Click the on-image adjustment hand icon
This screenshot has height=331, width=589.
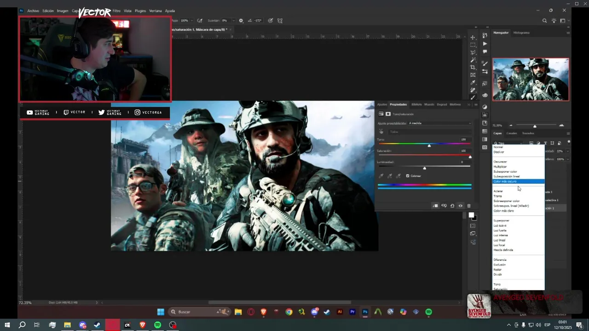click(381, 131)
